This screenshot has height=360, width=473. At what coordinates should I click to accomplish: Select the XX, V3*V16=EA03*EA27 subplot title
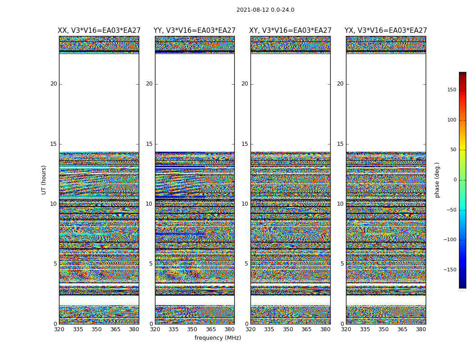pos(99,31)
